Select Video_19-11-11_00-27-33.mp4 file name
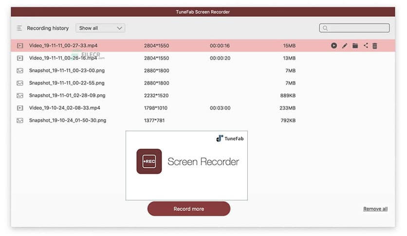The image size is (407, 236). pos(63,45)
